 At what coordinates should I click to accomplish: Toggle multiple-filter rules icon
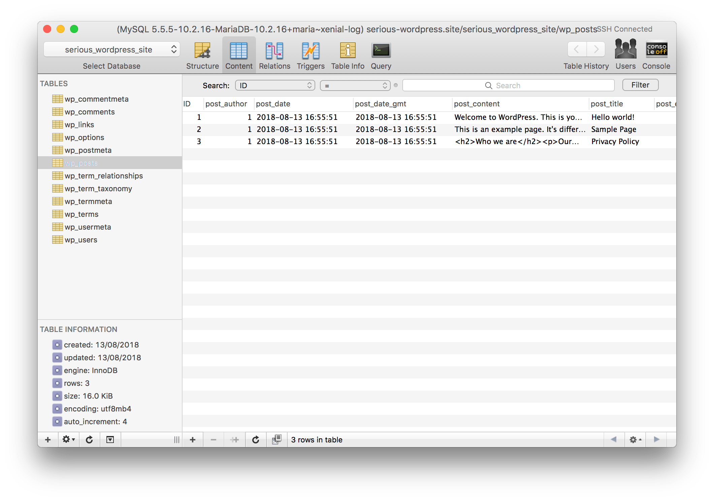point(277,440)
